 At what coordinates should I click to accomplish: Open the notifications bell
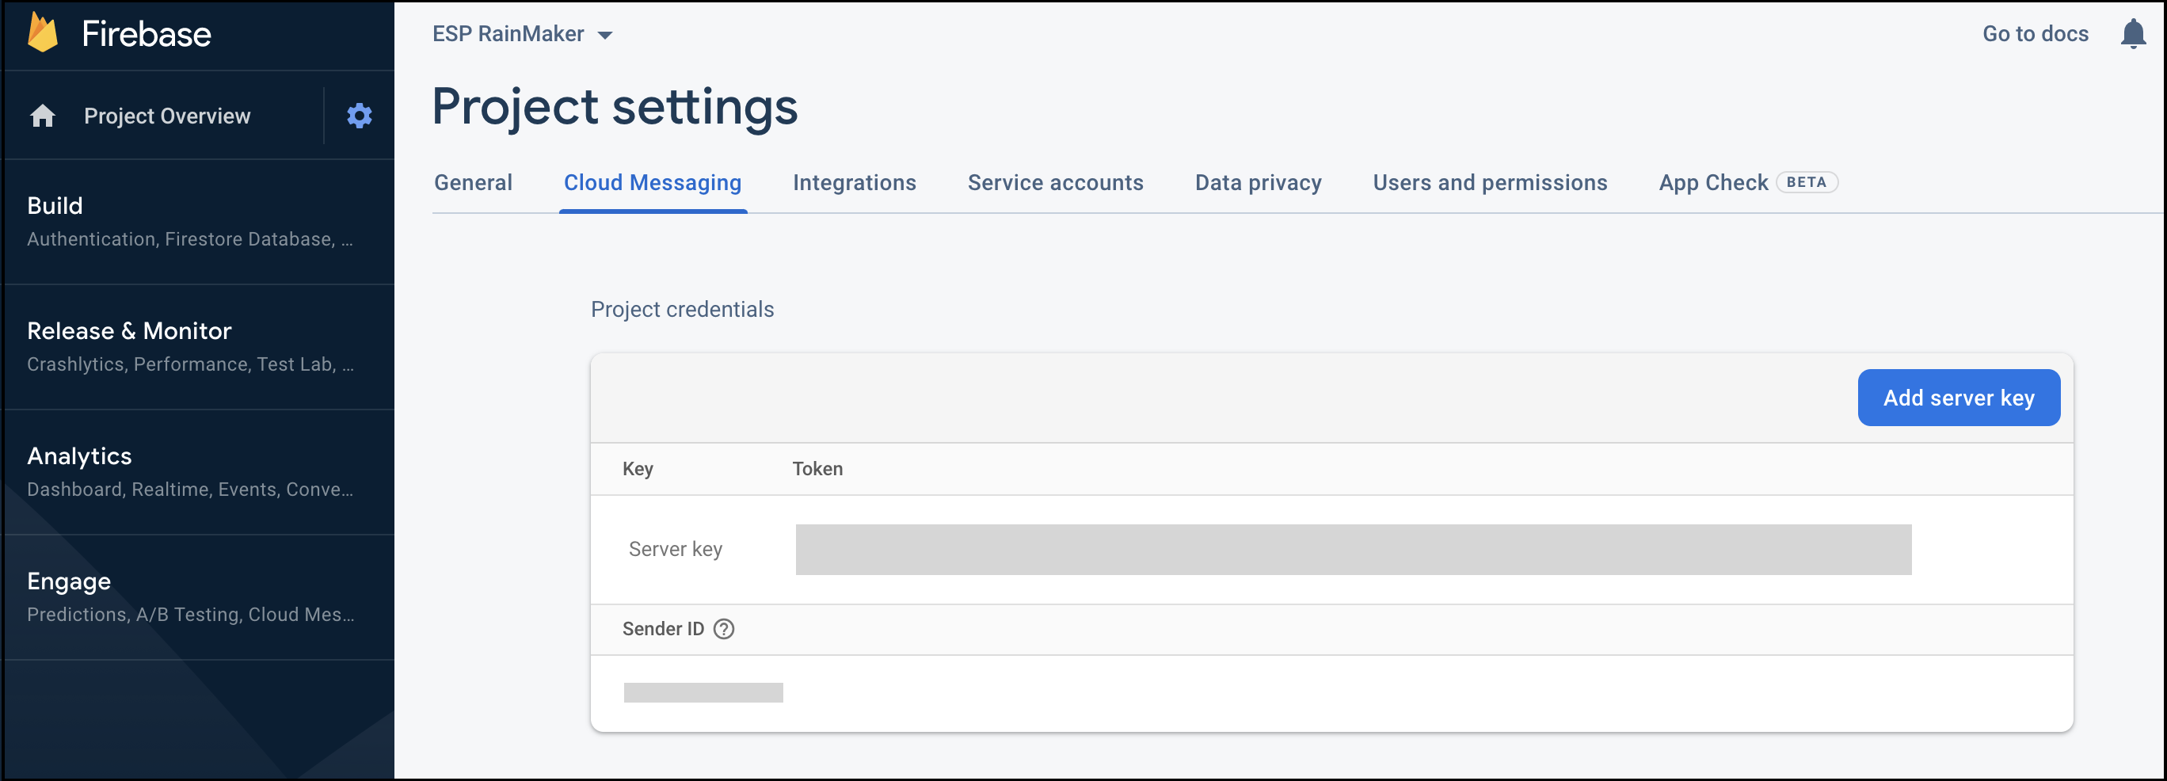[x=2132, y=33]
